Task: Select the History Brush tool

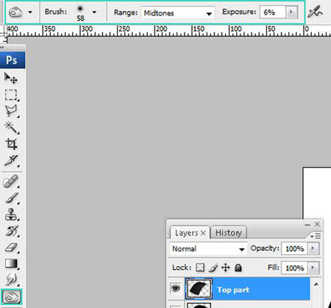Action: click(x=11, y=231)
